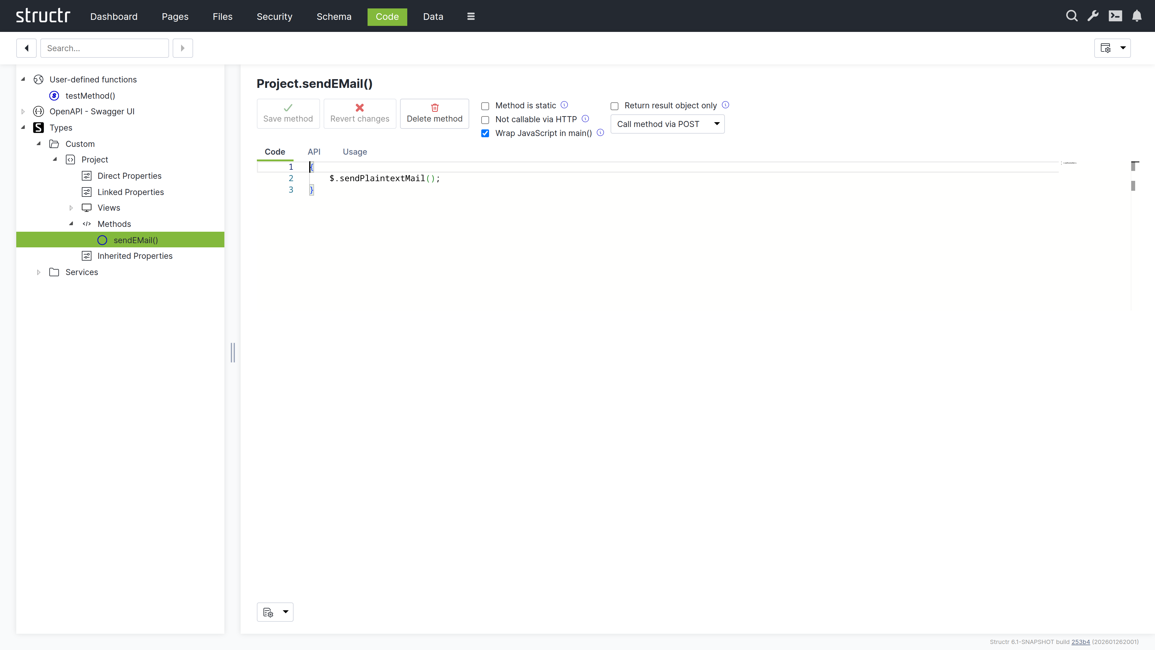Click the Delete method trash button
This screenshot has height=650, width=1155.
tap(434, 113)
